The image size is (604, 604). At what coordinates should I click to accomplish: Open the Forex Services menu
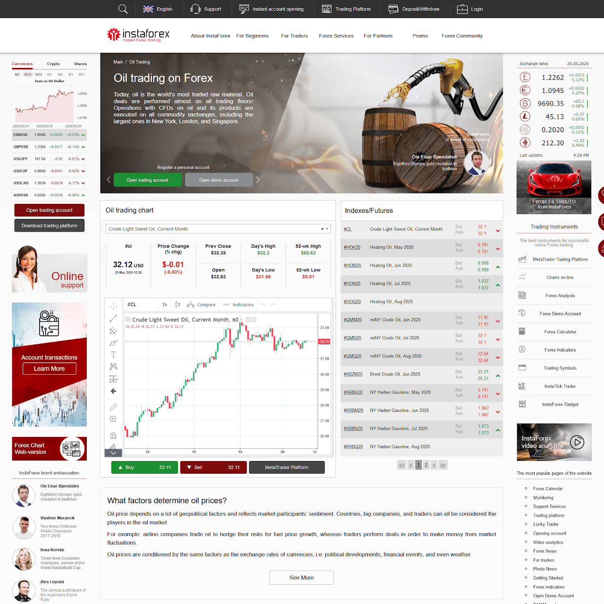click(x=336, y=36)
